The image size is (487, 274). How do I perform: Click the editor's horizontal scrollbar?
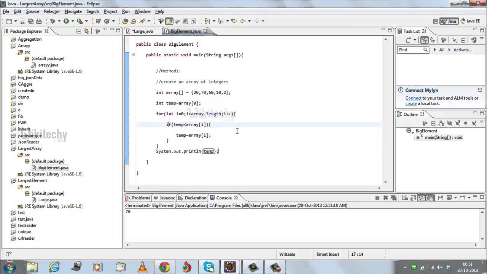coord(258,188)
